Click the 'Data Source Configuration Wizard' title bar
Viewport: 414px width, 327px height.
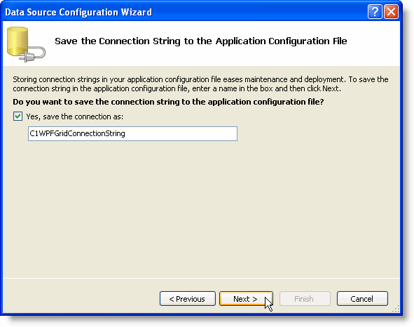click(78, 12)
